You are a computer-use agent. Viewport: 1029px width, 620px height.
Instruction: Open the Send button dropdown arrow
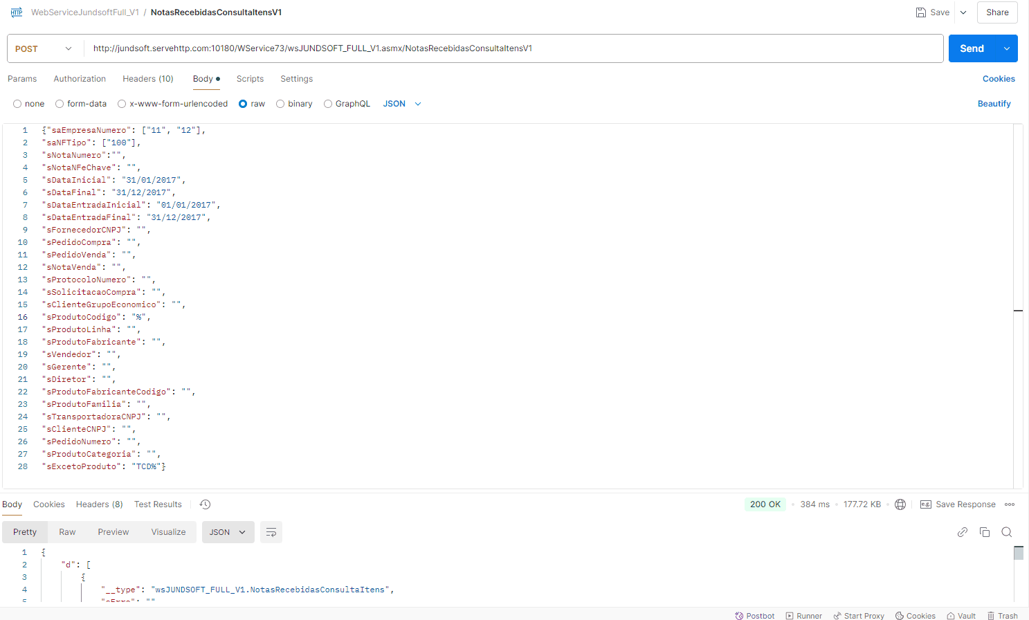pyautogui.click(x=1006, y=48)
